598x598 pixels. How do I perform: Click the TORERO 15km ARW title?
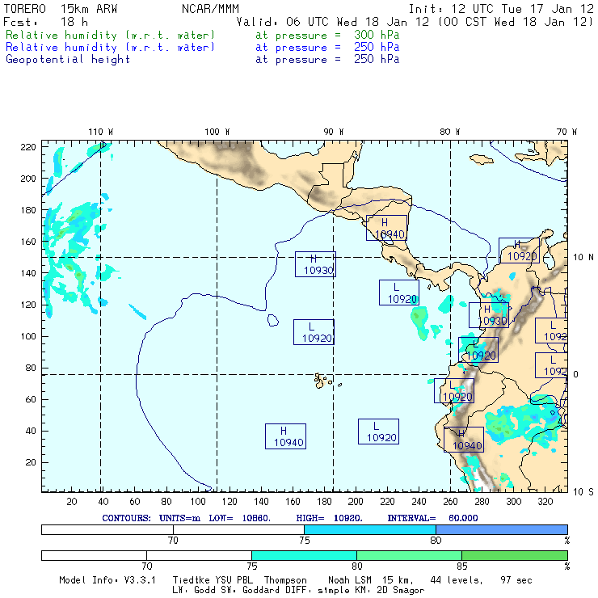(x=61, y=9)
